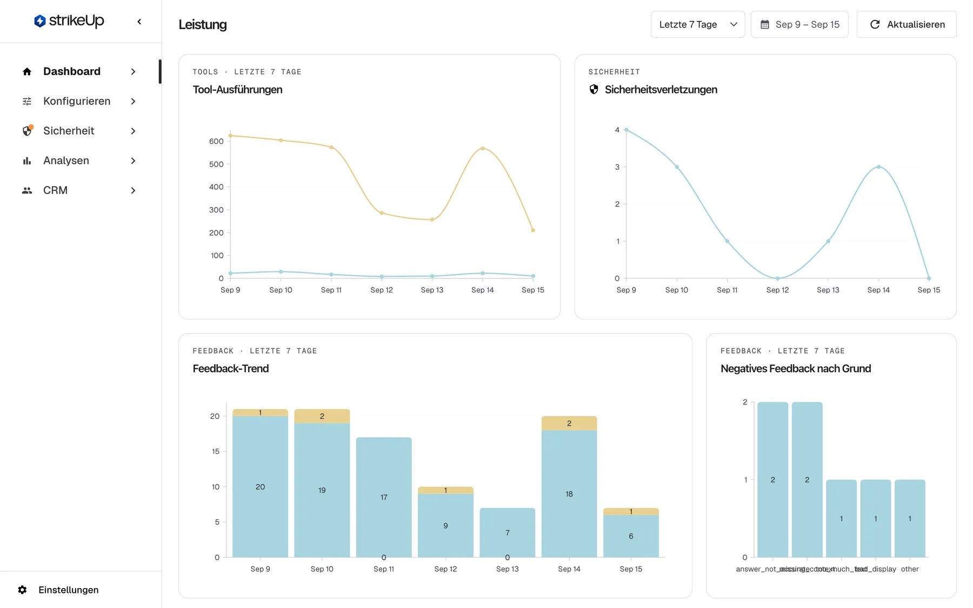Image resolution: width=973 pixels, height=608 pixels.
Task: Click the shield icon beside Sicherheitsverletzungen
Action: [x=594, y=90]
